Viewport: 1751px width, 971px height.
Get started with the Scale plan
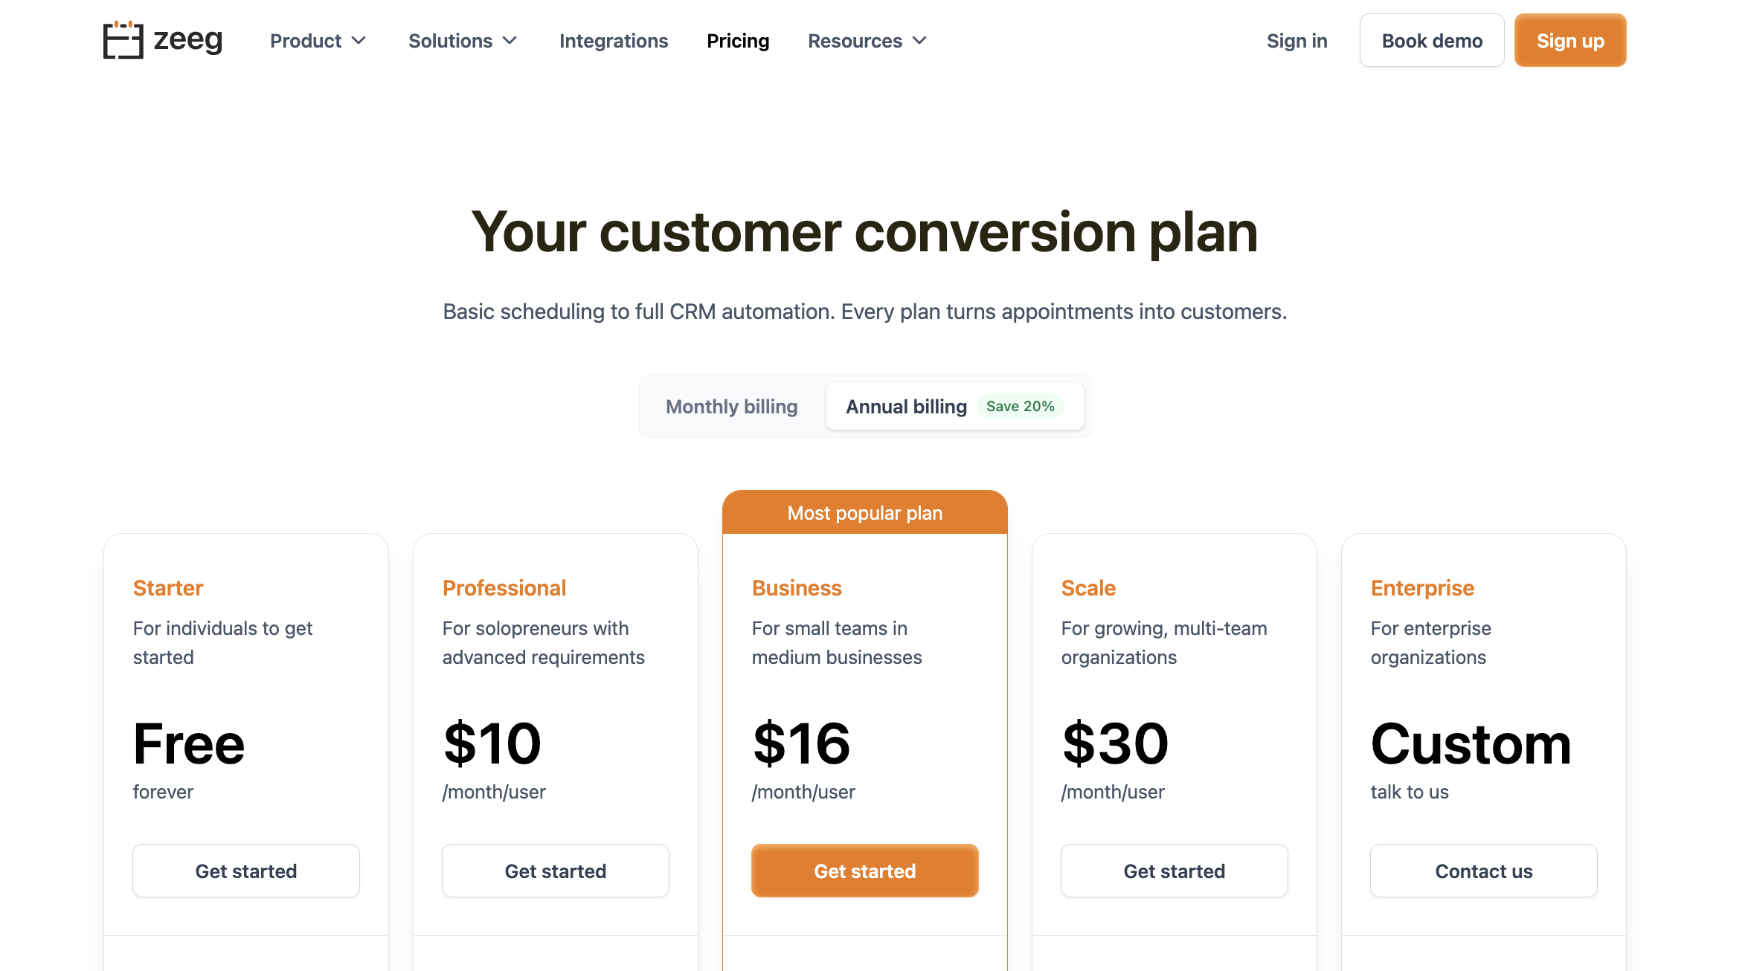click(x=1174, y=871)
